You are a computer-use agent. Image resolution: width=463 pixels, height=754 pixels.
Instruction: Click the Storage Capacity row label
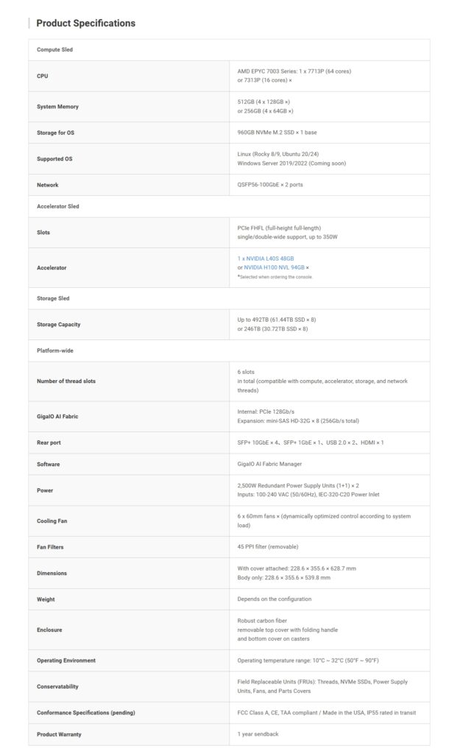point(59,325)
